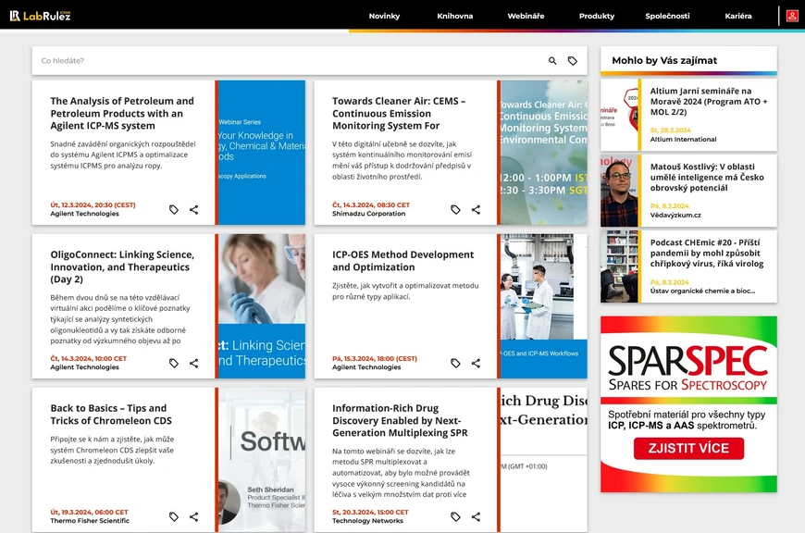The height and width of the screenshot is (533, 805).
Task: Tag icon on Back to Basics card
Action: click(x=174, y=516)
